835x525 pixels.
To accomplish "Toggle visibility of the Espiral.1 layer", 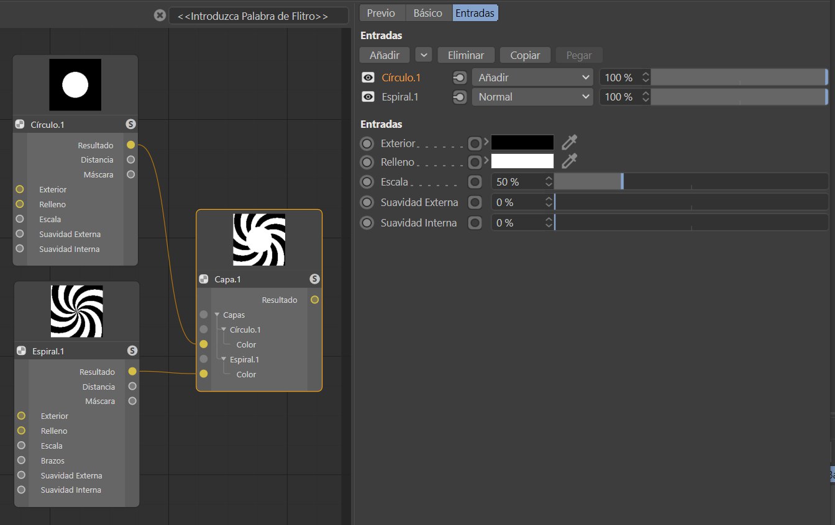I will (368, 97).
